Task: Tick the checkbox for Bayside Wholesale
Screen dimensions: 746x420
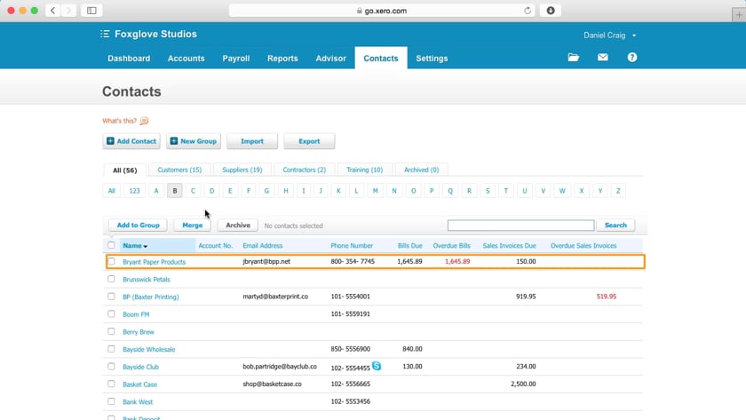Action: tap(111, 349)
